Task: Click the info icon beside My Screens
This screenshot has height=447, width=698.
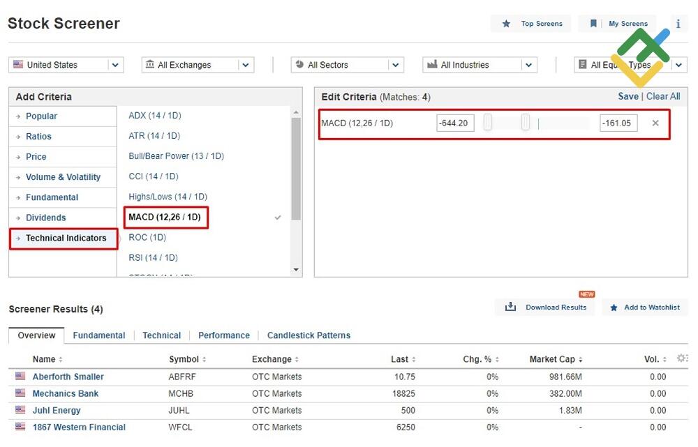Action: (678, 24)
